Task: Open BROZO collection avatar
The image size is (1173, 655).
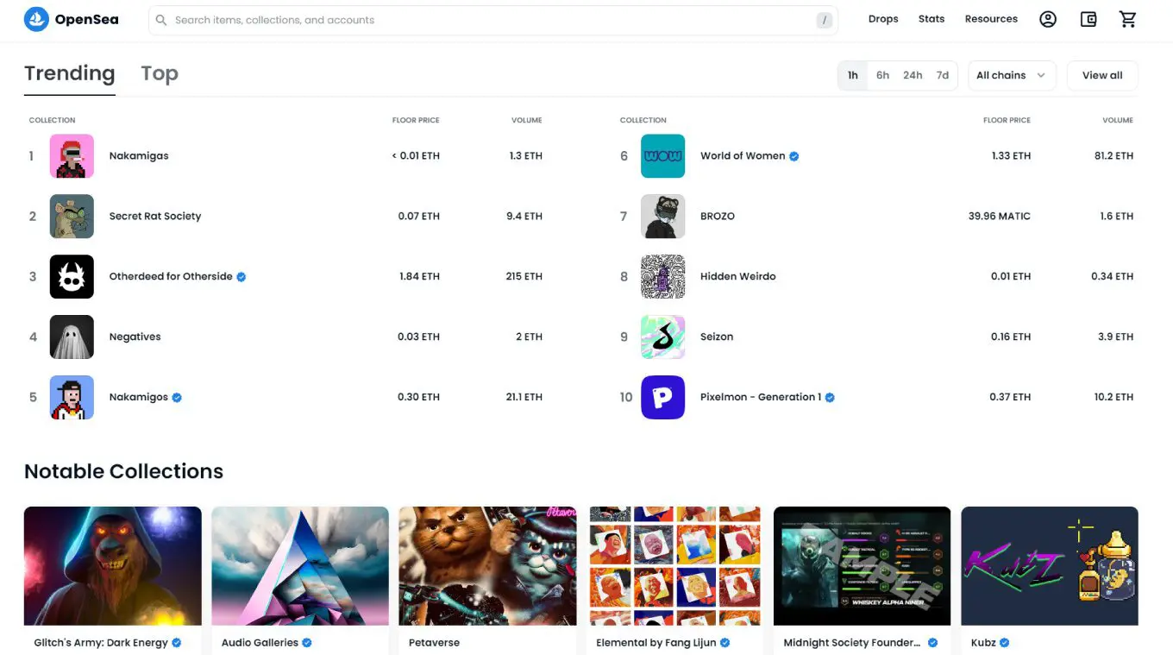Action: pyautogui.click(x=662, y=217)
